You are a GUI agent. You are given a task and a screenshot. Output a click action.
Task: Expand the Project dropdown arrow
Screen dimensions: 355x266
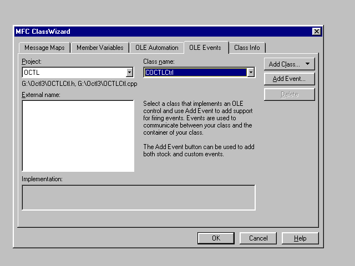pyautogui.click(x=129, y=73)
